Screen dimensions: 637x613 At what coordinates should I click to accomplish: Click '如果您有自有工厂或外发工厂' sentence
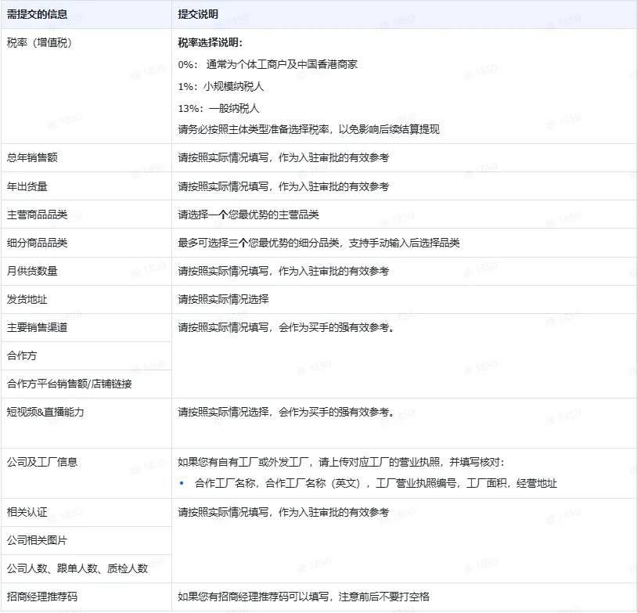341,462
